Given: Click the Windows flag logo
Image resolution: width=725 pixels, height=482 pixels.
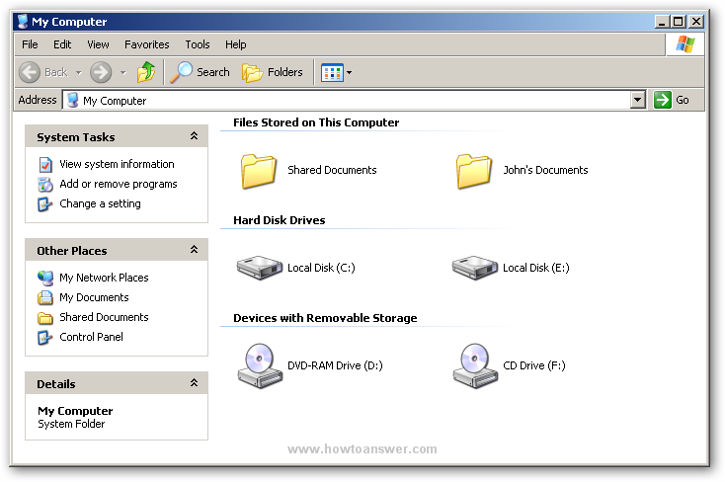Looking at the screenshot, I should tap(685, 44).
